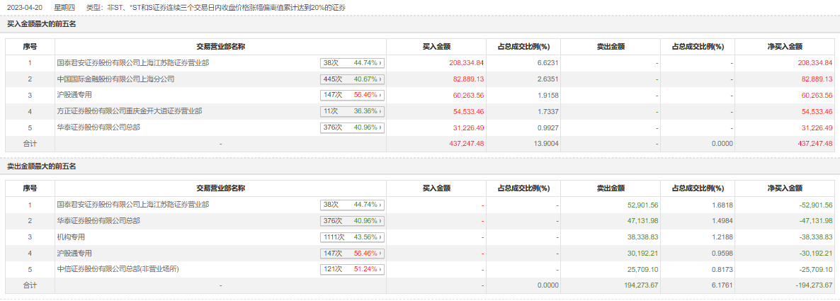Expand the 1111次 43.56% stats box
Image resolution: width=840 pixels, height=301 pixels.
click(352, 237)
